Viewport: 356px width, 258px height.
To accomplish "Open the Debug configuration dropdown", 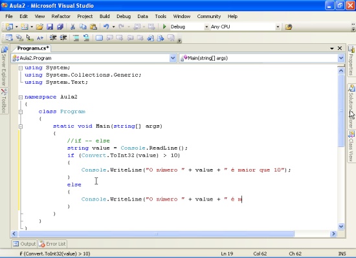I will click(206, 27).
